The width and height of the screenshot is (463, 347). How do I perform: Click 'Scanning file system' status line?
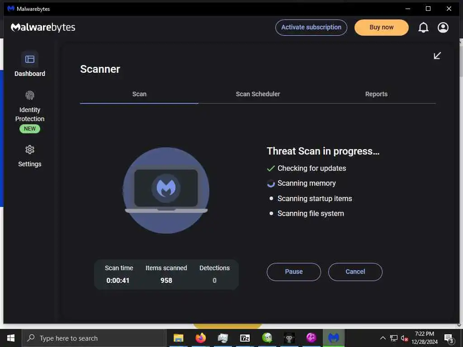[x=311, y=214]
